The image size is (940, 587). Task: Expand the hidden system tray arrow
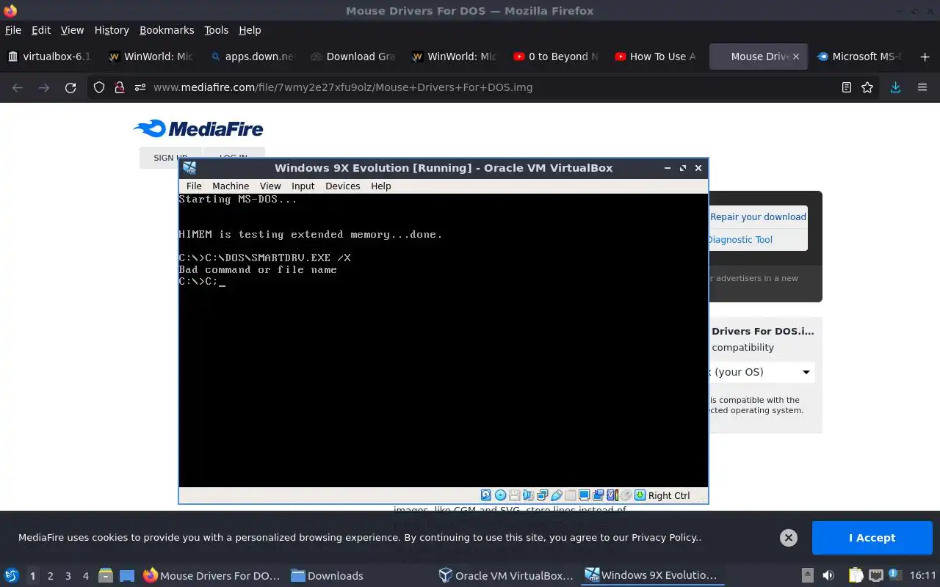[807, 575]
